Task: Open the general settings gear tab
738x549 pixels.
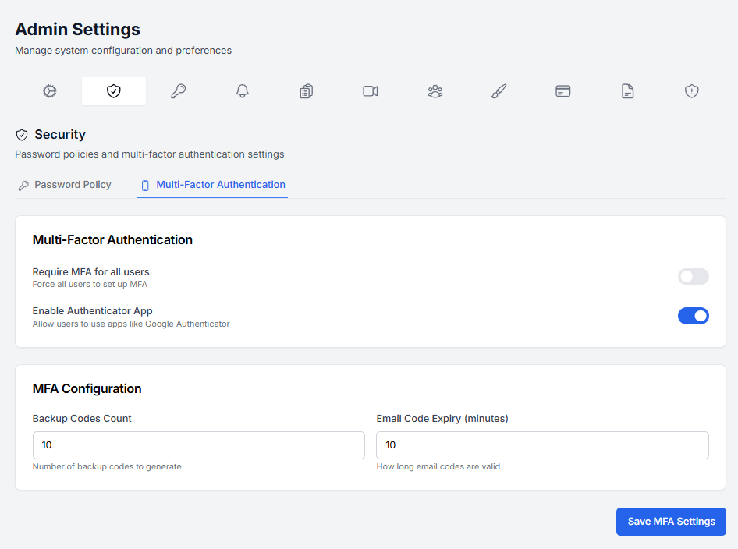Action: [49, 90]
